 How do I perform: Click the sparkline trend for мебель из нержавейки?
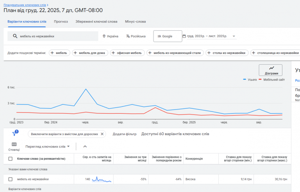(x=102, y=179)
